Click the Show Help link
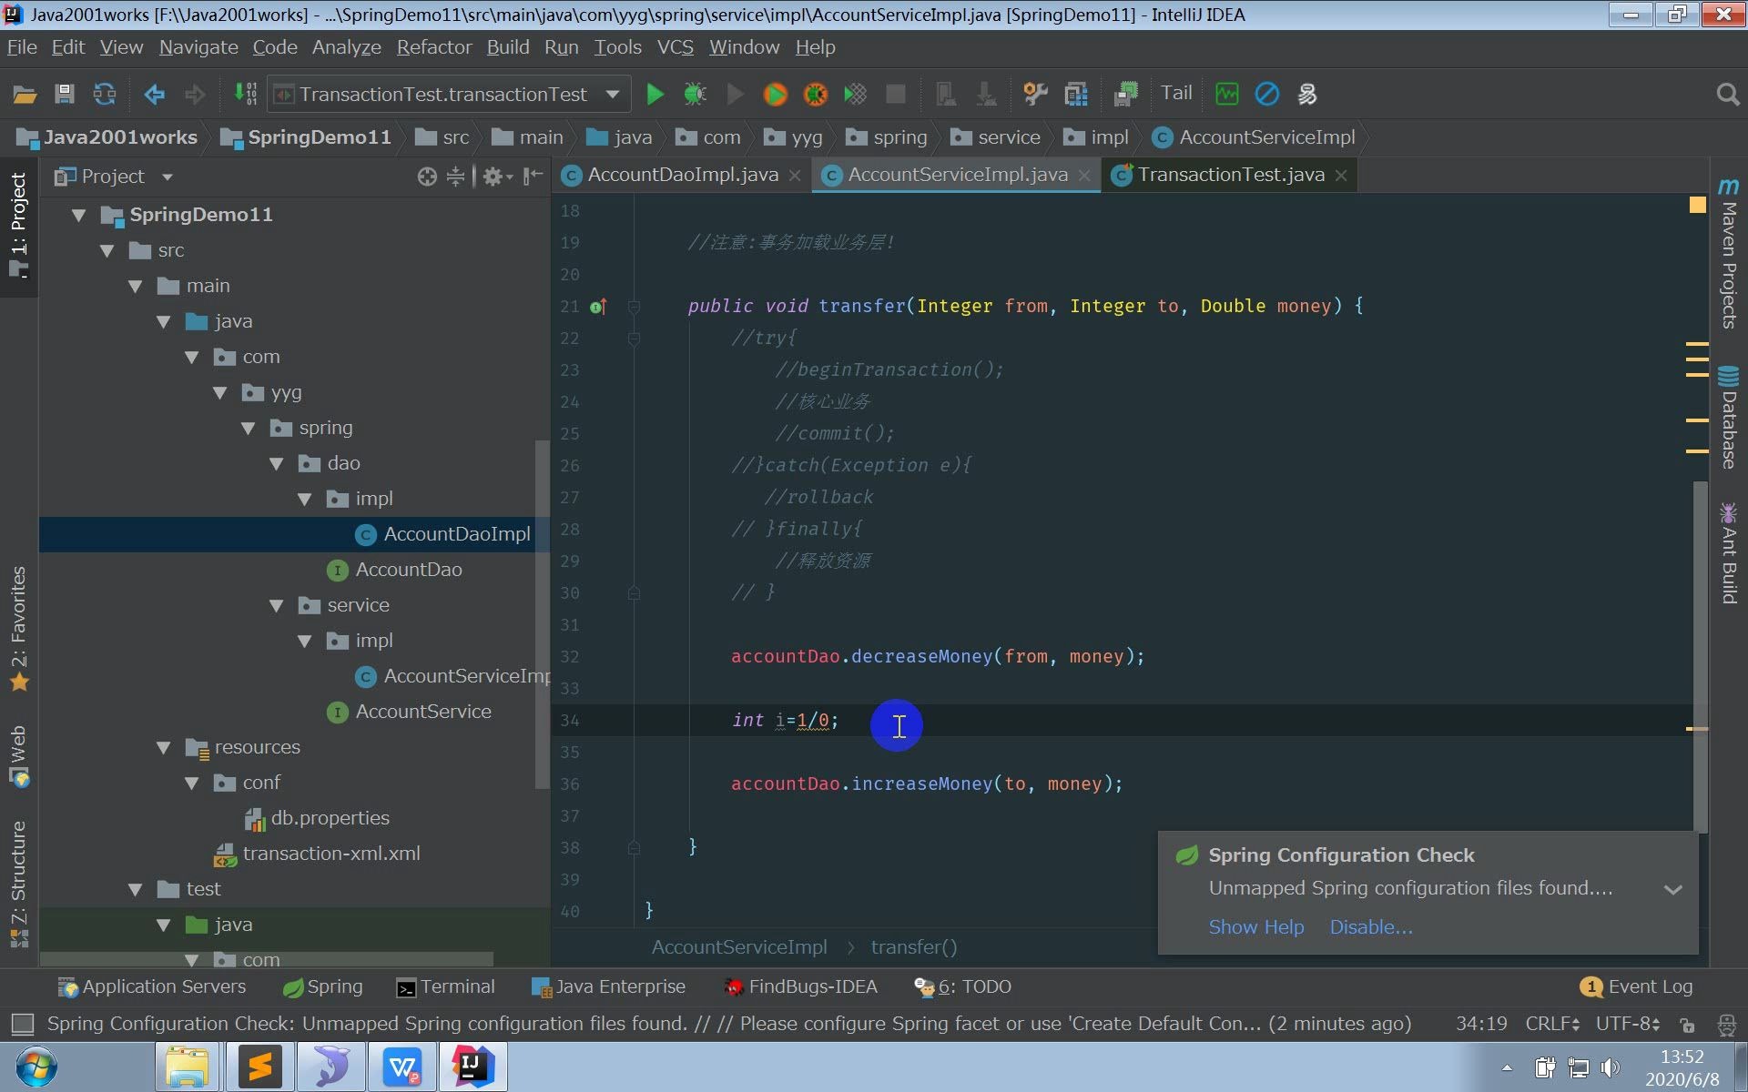 coord(1255,926)
